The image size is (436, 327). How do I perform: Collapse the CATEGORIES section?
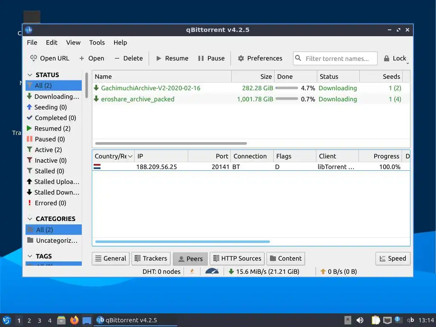[30, 218]
